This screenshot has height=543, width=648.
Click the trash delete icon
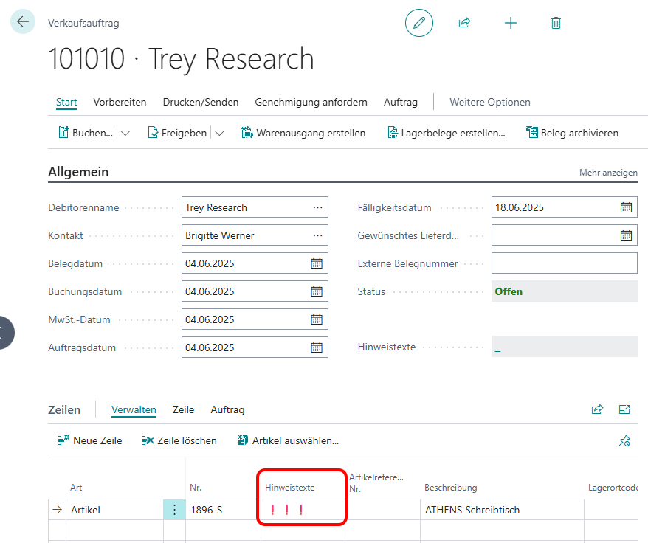click(556, 23)
